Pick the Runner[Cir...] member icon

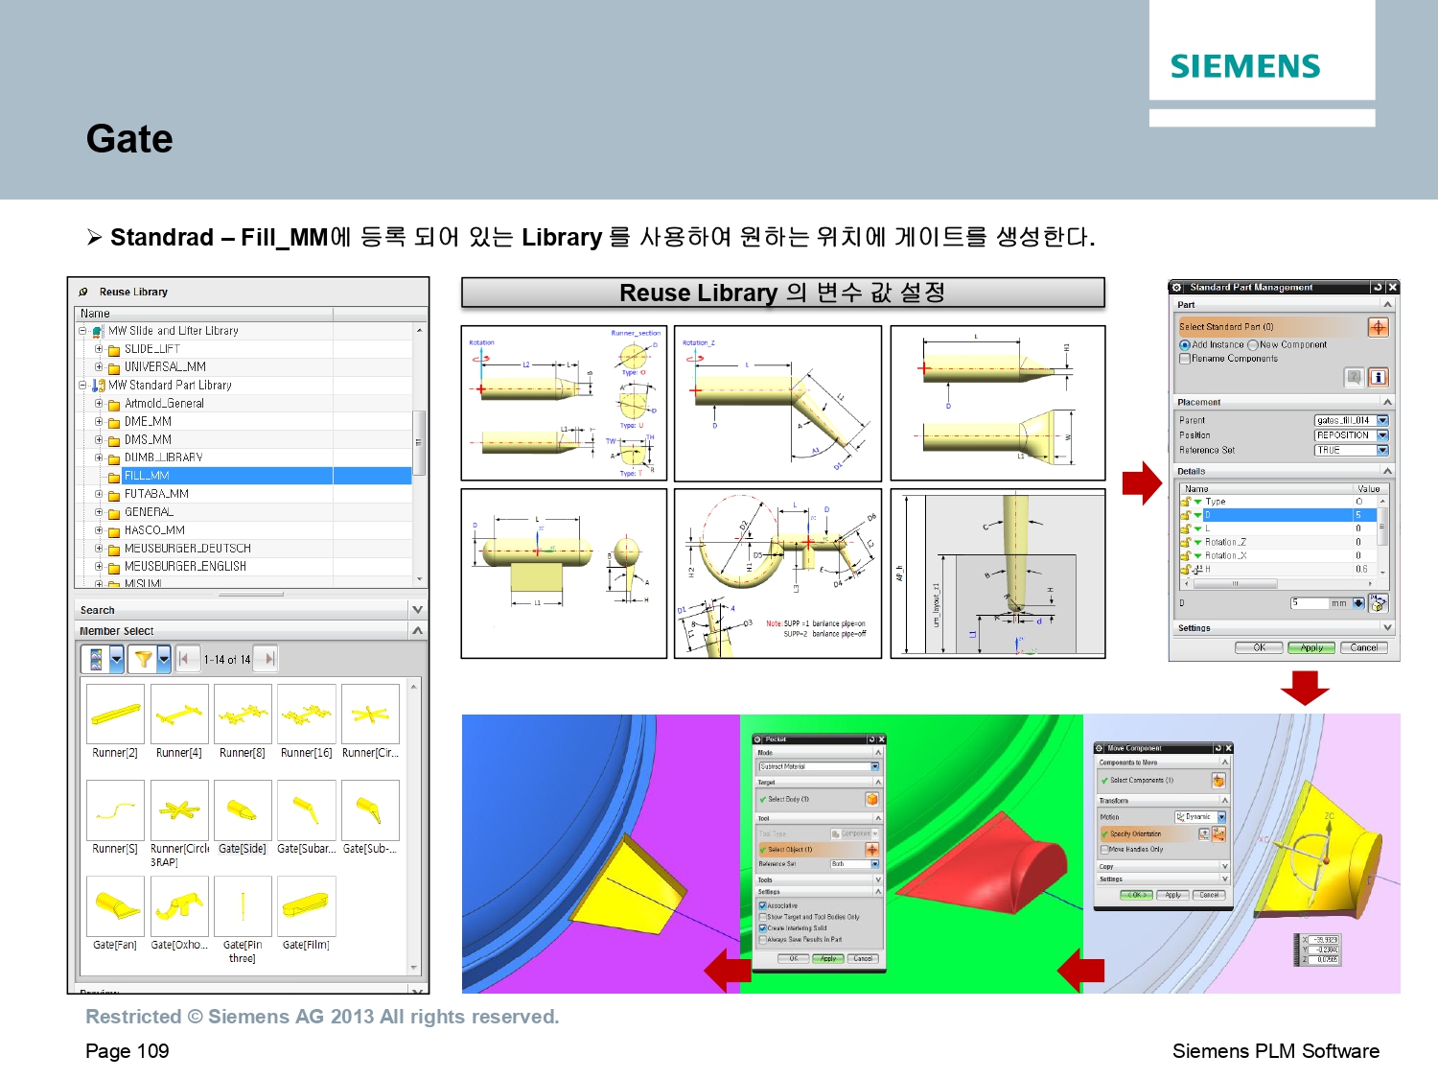point(370,714)
